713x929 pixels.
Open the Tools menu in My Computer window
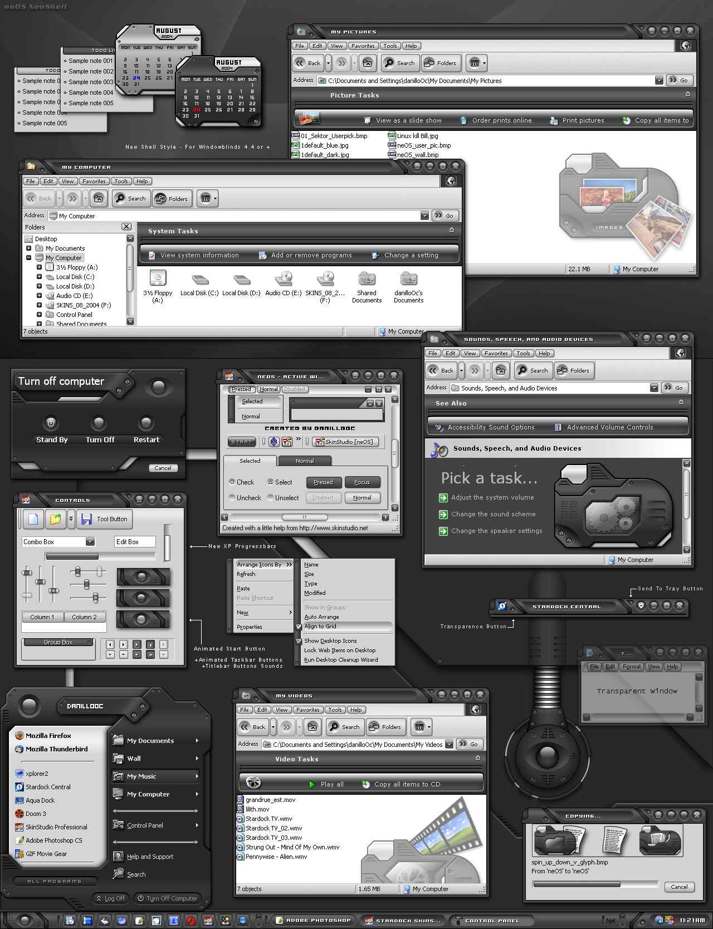click(x=121, y=181)
